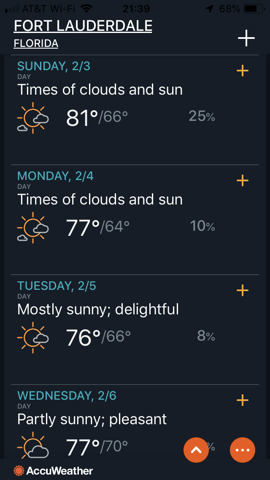This screenshot has width=270, height=480.
Task: Expand Wednesday 2/6 forecast details
Action: 243,400
